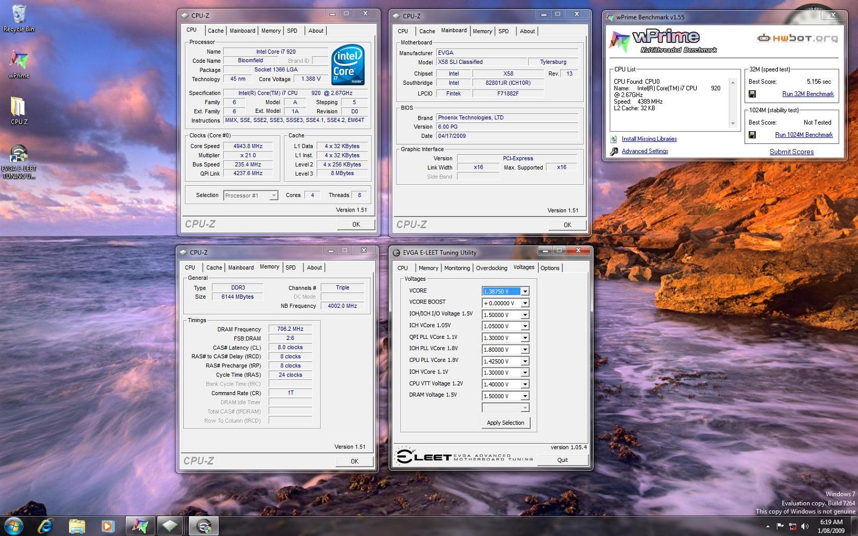
Task: Activate the E-LEET taskbar button
Action: (x=203, y=526)
